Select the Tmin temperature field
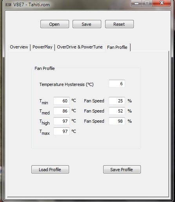The width and height of the screenshot is (175, 202). [x=62, y=101]
